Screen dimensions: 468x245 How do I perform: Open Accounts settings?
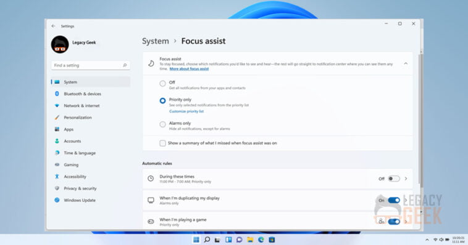[91, 141]
